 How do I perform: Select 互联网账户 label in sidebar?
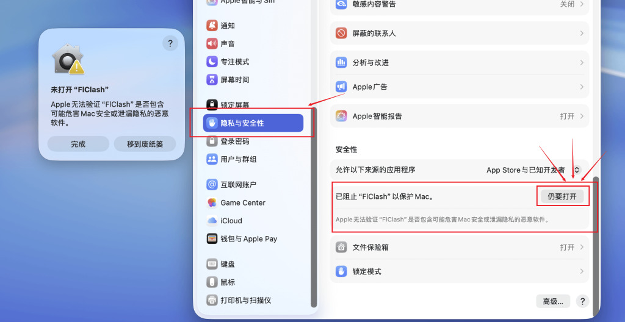click(239, 185)
